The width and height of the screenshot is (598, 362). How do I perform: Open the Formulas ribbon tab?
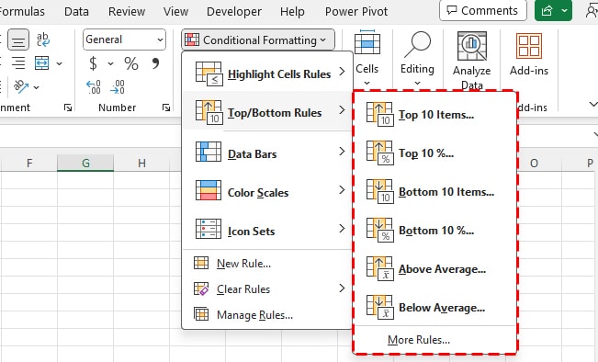click(x=22, y=11)
